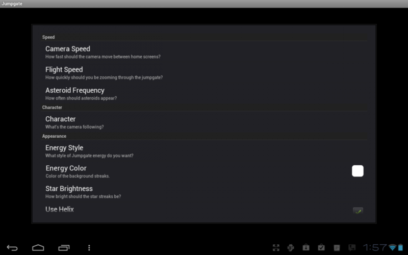Tap the Android back navigation icon
This screenshot has width=408, height=255.
pos(12,248)
